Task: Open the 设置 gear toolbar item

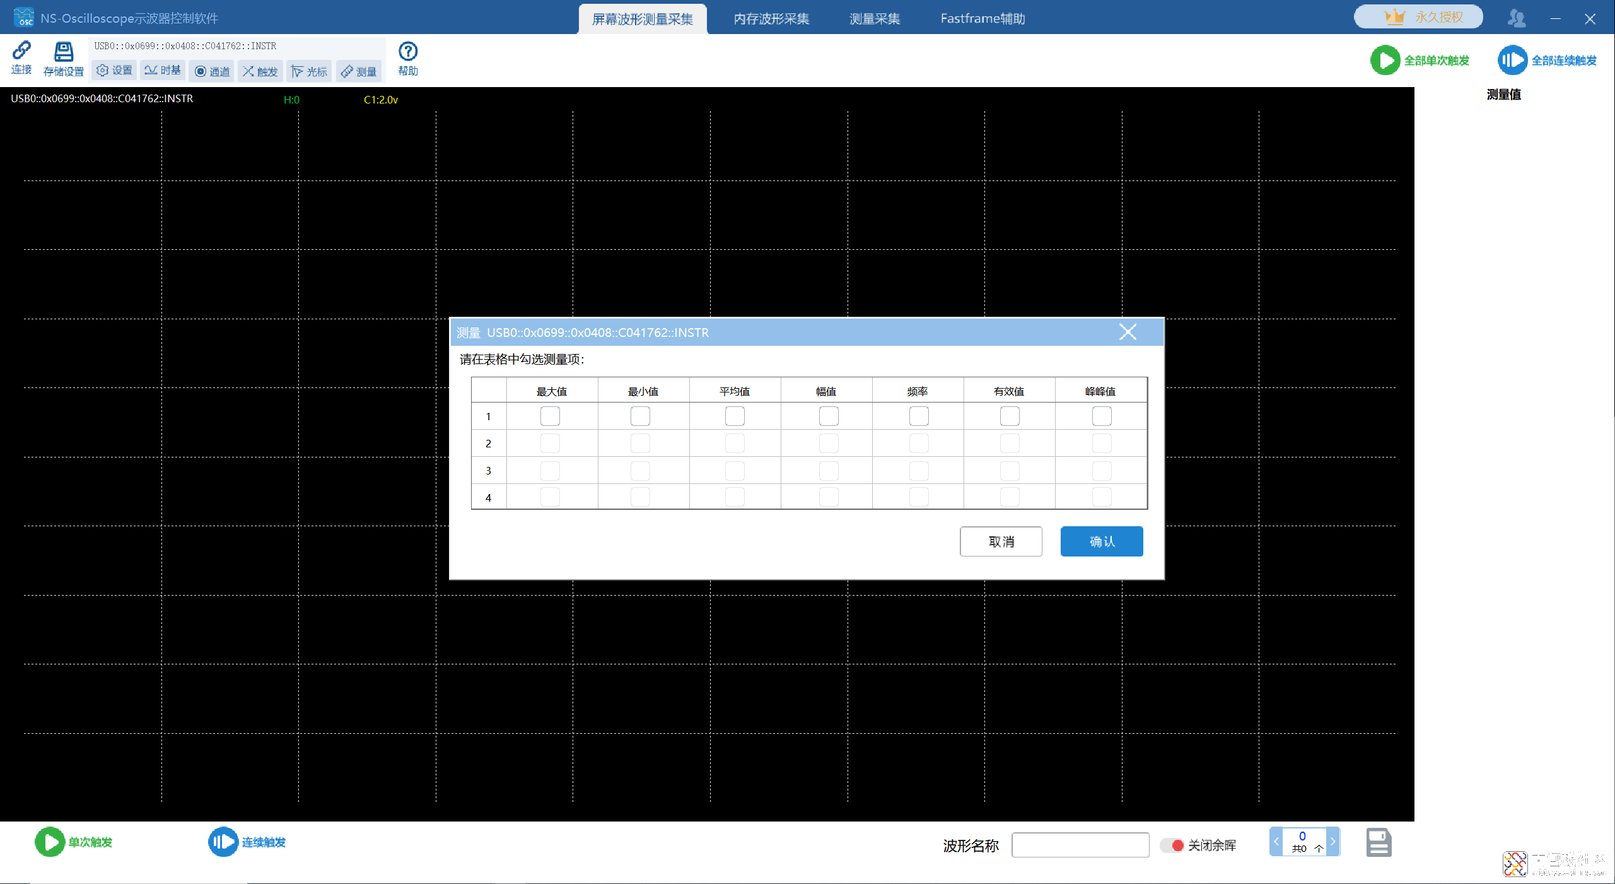Action: pyautogui.click(x=114, y=71)
